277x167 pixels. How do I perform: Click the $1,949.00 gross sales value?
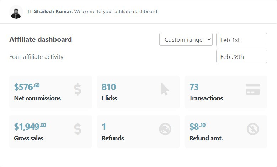(x=30, y=127)
